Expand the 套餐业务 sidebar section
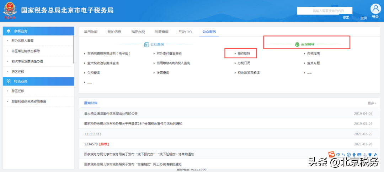 (38, 31)
